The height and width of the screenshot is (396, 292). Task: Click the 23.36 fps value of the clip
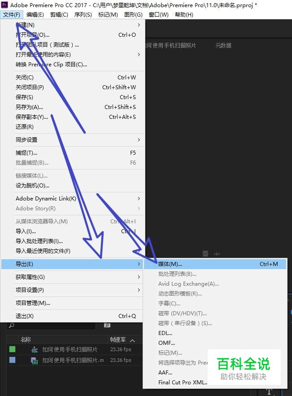click(121, 360)
